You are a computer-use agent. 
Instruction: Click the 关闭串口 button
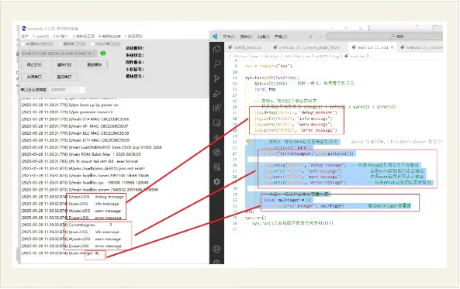[34, 77]
